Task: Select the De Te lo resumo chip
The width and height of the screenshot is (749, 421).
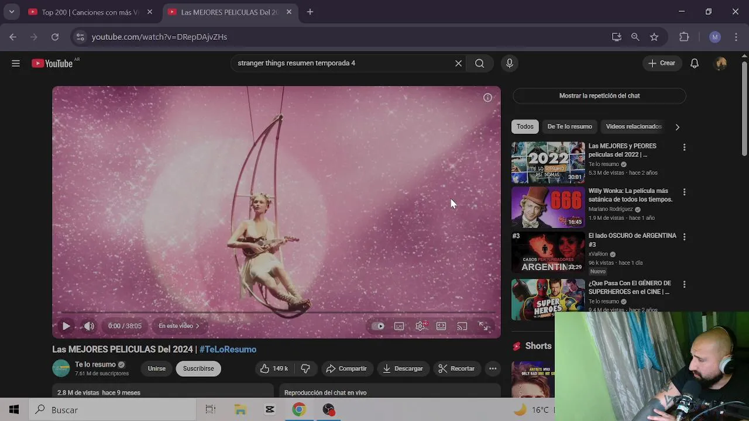Action: [569, 126]
